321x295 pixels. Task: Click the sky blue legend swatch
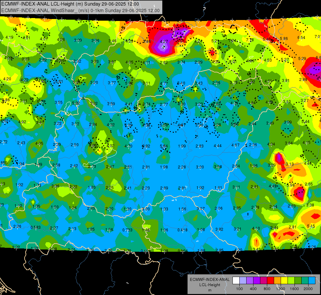312,281
